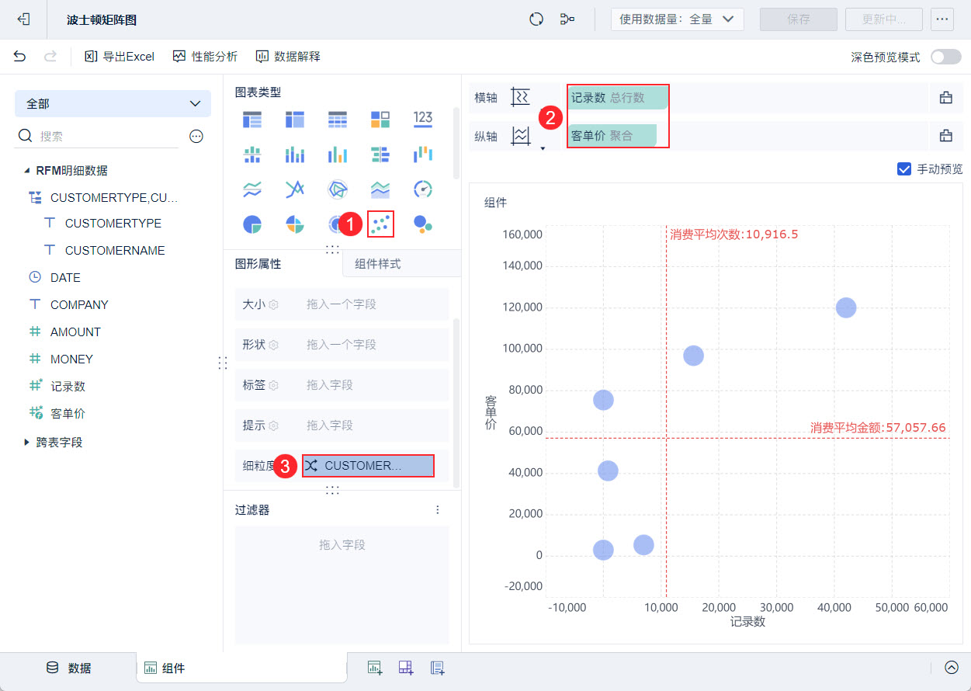The image size is (971, 691).
Task: Click the header more options button
Action: 942,19
